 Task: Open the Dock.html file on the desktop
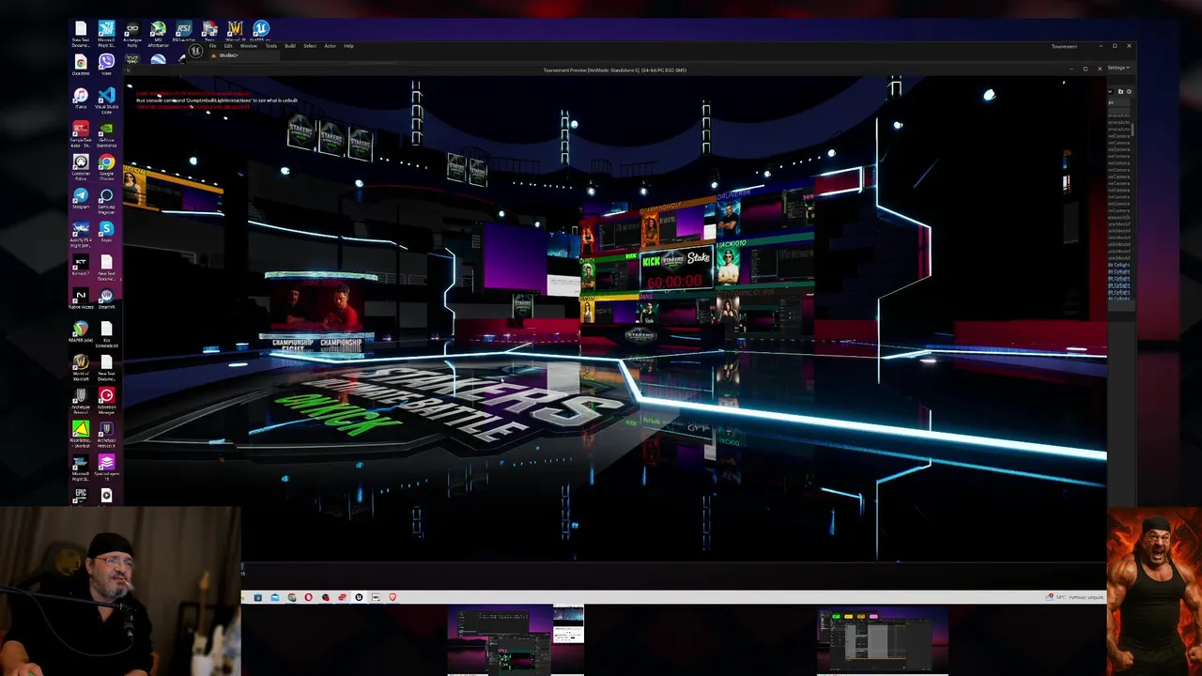point(81,64)
